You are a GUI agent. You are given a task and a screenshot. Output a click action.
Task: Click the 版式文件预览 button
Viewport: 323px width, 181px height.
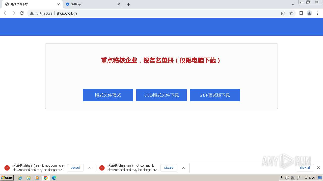[108, 95]
